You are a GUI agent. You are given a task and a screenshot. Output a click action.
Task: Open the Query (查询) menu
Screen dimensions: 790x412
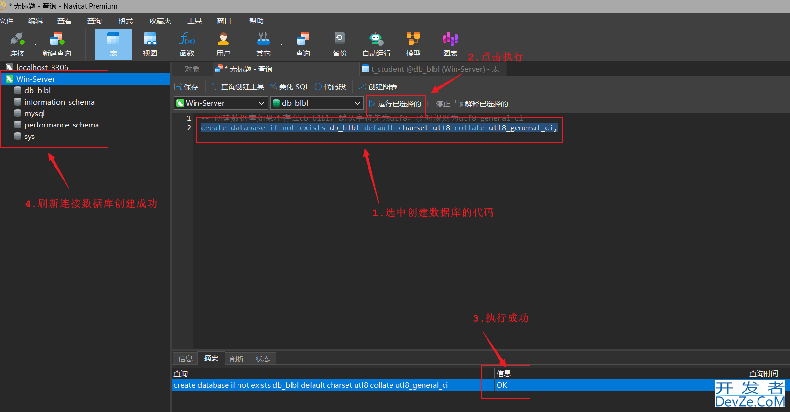[95, 21]
